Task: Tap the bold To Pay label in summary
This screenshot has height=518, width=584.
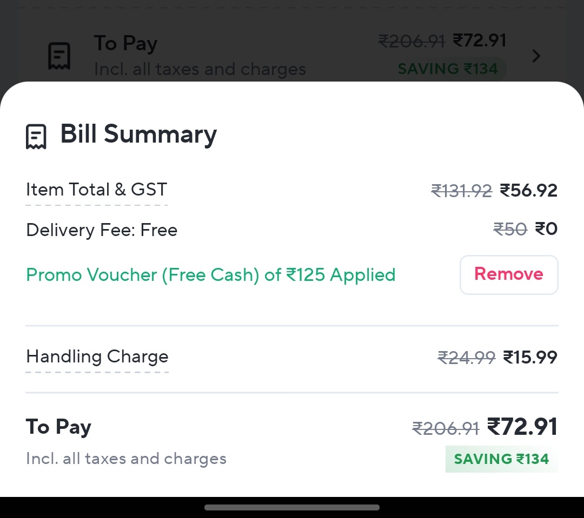Action: 58,427
